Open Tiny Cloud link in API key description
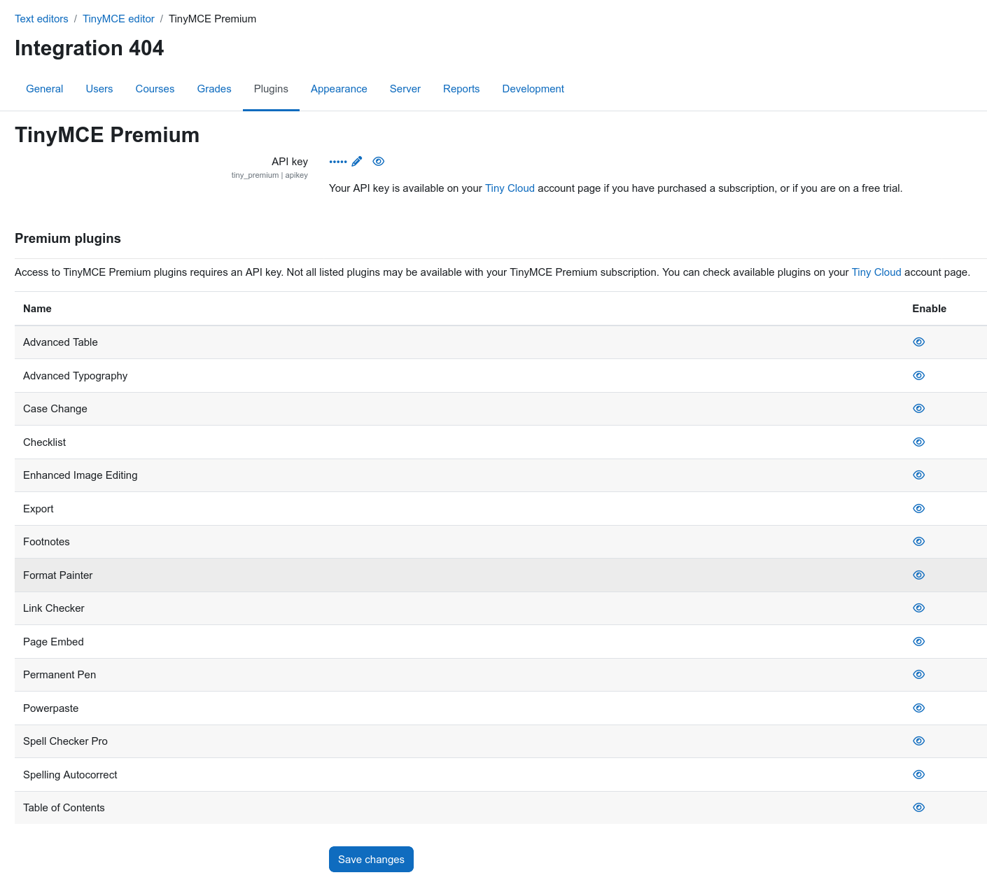The image size is (987, 889). [x=510, y=188]
